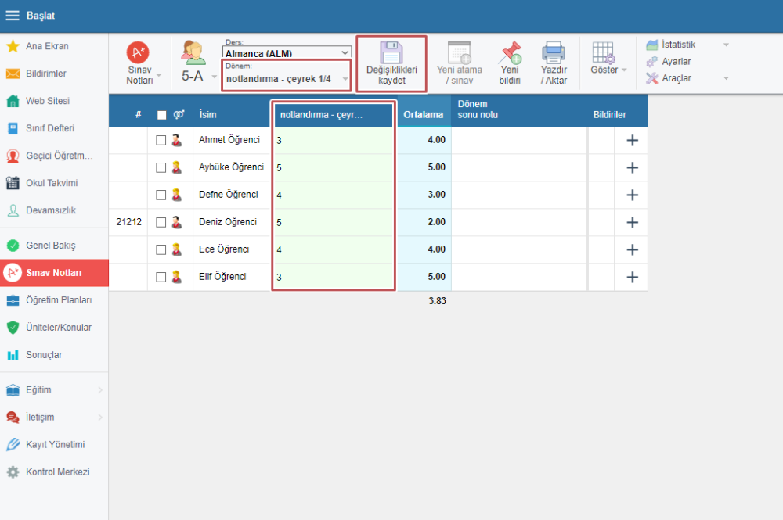
Task: Open Kontrol Merkezi sidebar item
Action: click(x=54, y=472)
